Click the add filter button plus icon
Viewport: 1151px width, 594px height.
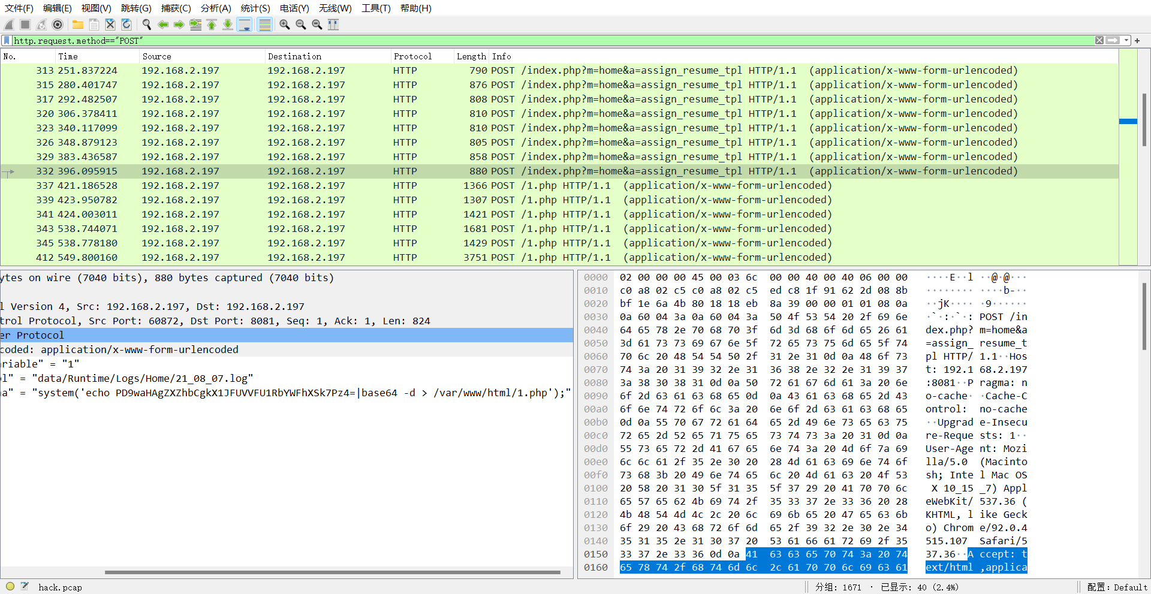click(x=1137, y=40)
